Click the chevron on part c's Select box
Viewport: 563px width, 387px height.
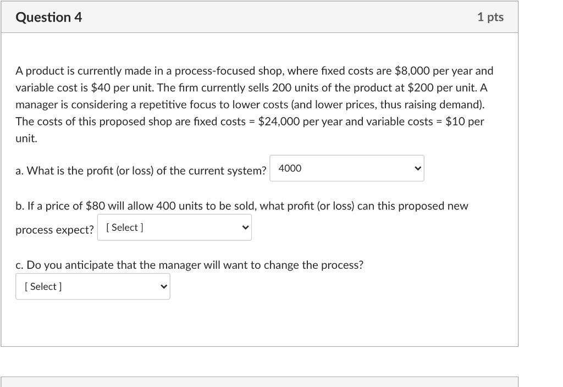163,286
